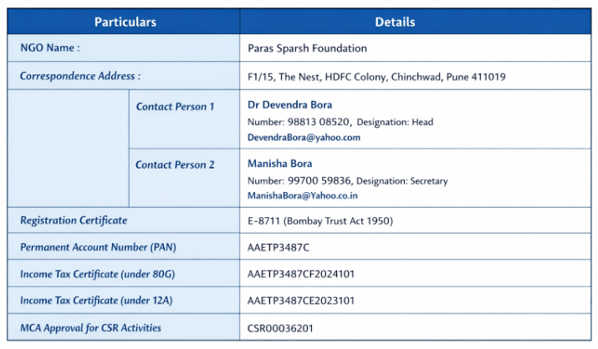The height and width of the screenshot is (349, 598).
Task: Select the Manisha Bora name
Action: [x=280, y=164]
